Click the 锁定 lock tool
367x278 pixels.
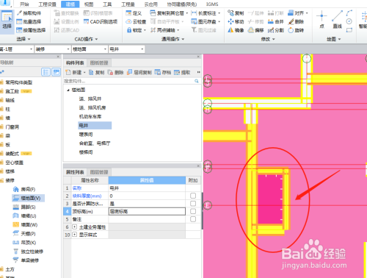137,30
